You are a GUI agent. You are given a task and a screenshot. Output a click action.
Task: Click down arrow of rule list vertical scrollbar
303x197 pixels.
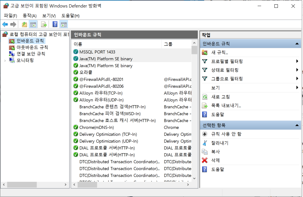click(194, 179)
